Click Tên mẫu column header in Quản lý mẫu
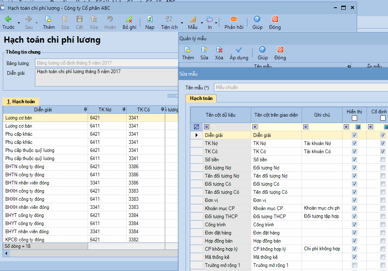This screenshot has height=271, width=388. click(263, 66)
